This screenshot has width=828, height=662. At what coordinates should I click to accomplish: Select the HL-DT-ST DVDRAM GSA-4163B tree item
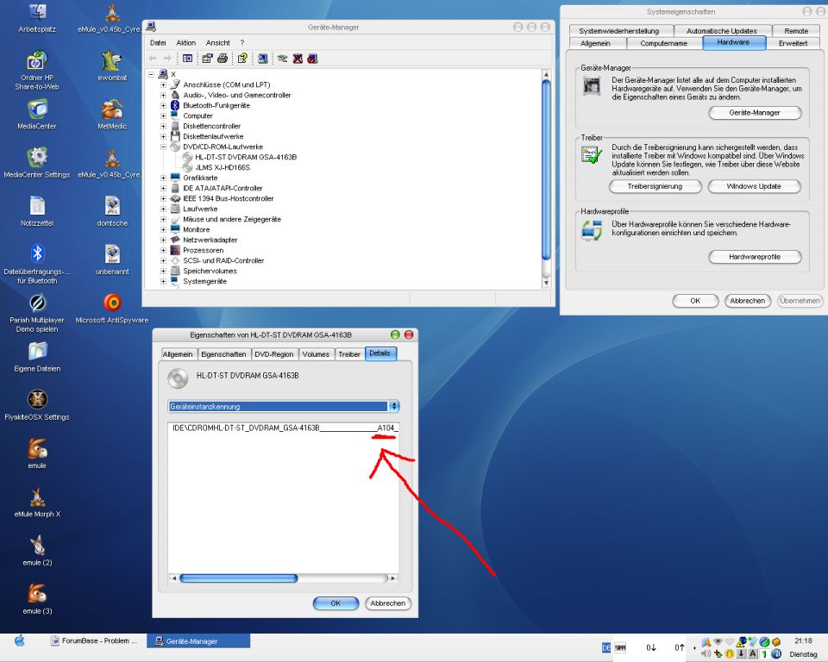[x=246, y=158]
